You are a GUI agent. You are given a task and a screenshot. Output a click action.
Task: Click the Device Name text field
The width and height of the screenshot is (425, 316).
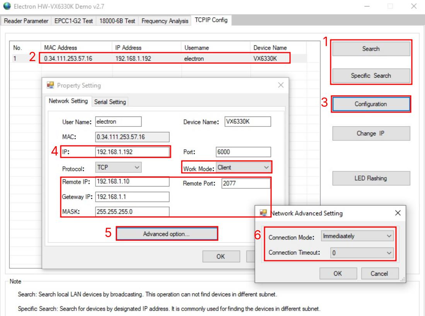pos(247,121)
